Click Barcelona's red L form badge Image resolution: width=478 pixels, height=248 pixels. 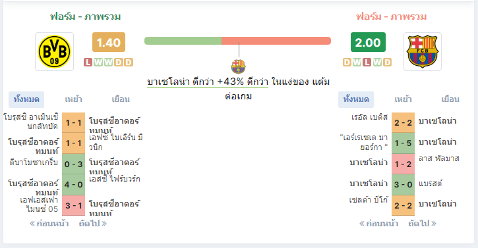[x=367, y=62]
